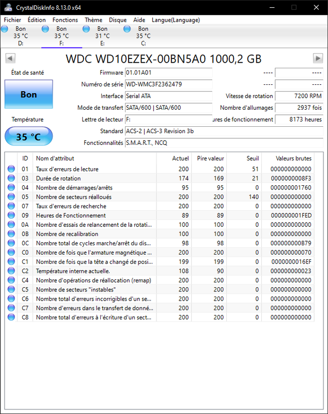Click the Actuel column header
The image size is (328, 414).
click(x=174, y=158)
